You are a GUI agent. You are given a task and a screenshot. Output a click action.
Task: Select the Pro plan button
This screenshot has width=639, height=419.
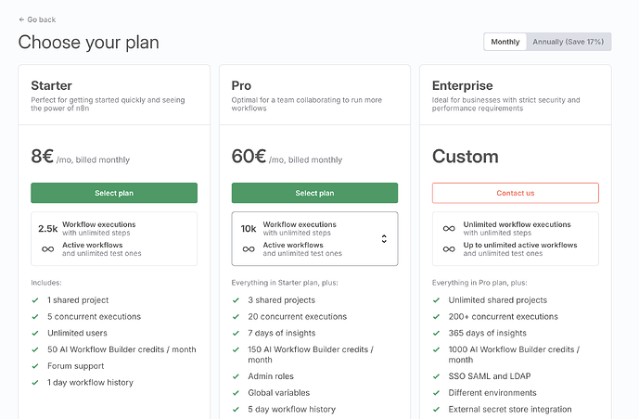click(x=314, y=193)
